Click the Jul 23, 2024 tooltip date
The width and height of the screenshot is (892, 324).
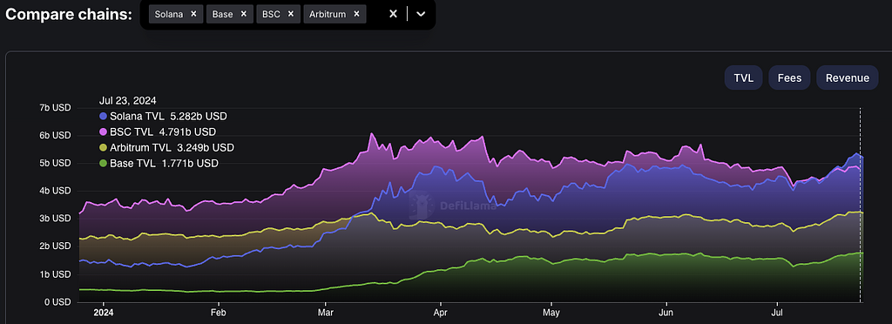pyautogui.click(x=128, y=101)
